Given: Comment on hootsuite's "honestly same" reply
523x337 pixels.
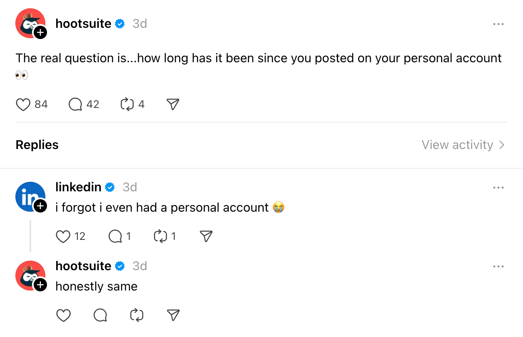Looking at the screenshot, I should pos(100,315).
